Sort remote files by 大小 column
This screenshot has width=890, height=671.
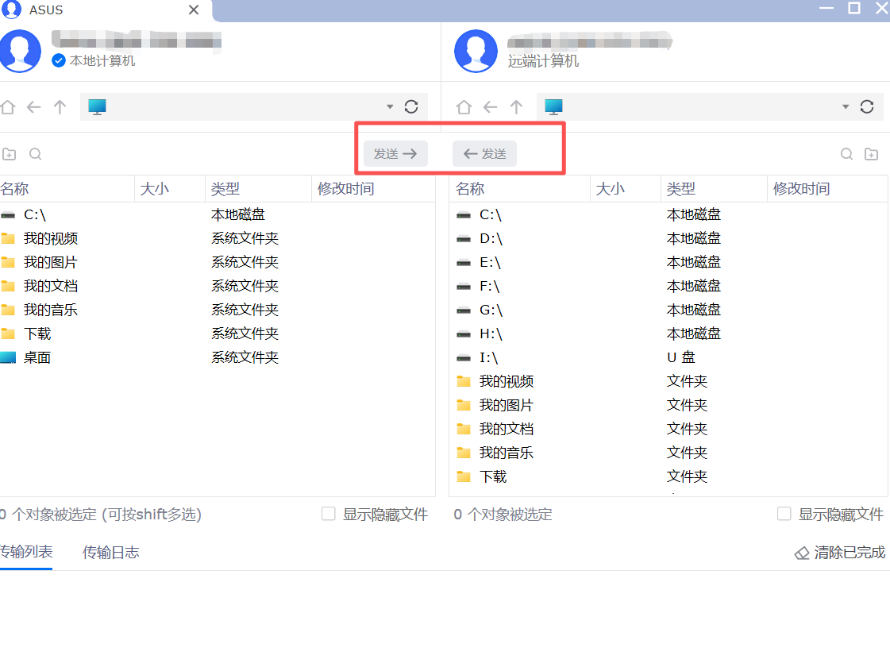tap(626, 189)
